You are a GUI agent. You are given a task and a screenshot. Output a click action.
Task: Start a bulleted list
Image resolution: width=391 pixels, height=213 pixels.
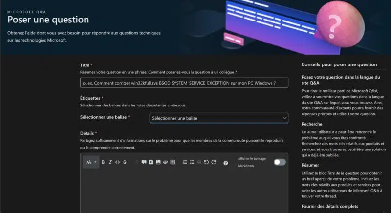click(x=192, y=162)
